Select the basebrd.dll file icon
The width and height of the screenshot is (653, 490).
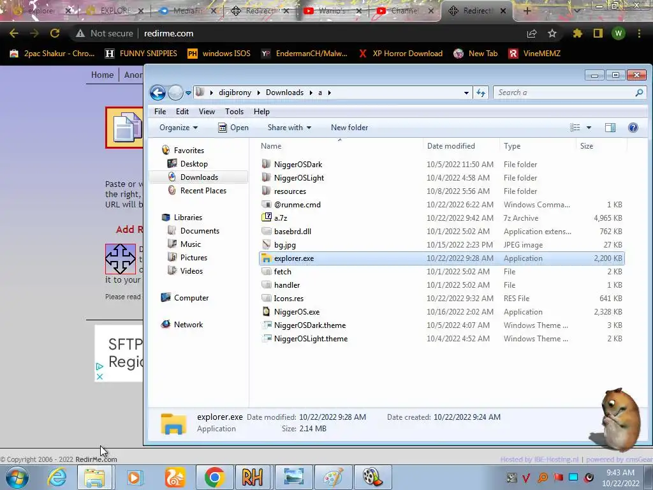pos(266,231)
